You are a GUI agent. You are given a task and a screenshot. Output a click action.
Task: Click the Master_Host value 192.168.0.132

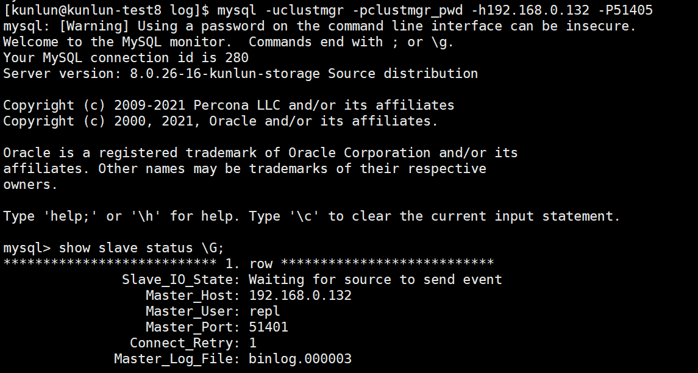click(x=300, y=295)
